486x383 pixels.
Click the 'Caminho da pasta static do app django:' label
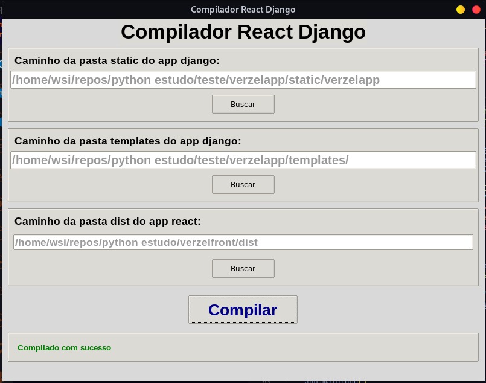pos(117,60)
